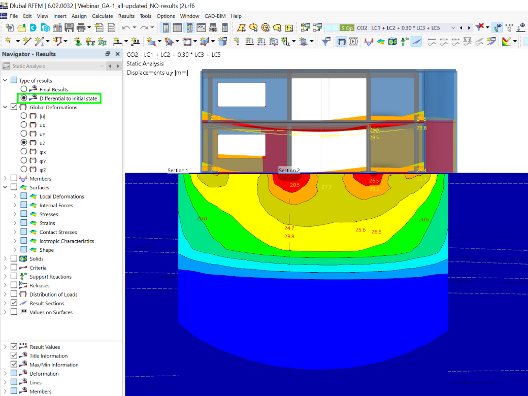528x396 pixels.
Task: Toggle result sections toolbar icon
Action: click(416, 42)
